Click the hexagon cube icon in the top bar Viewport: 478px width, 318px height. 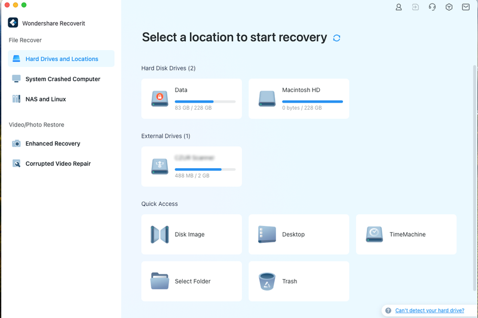[449, 7]
